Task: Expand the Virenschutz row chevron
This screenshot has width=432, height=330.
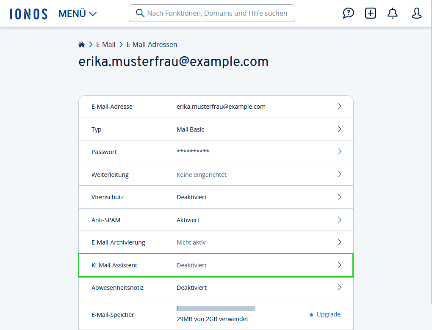Action: (339, 197)
